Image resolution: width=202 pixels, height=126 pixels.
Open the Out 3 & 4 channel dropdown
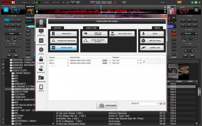(x=138, y=63)
